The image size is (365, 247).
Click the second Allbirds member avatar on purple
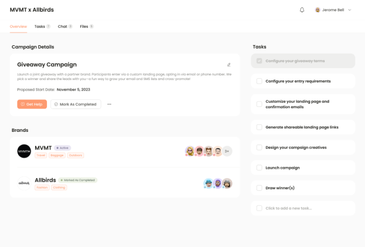tap(218, 183)
